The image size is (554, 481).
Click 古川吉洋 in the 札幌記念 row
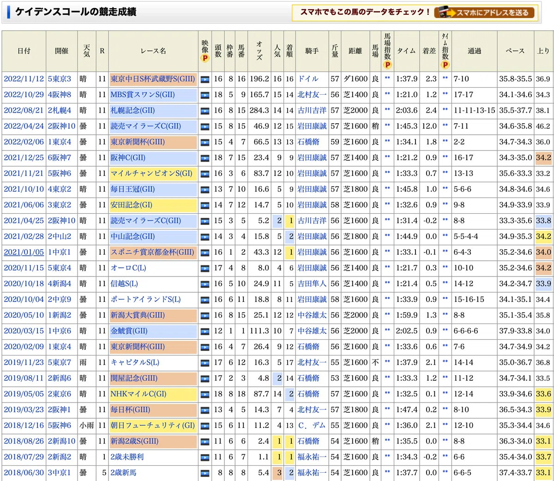click(x=312, y=110)
